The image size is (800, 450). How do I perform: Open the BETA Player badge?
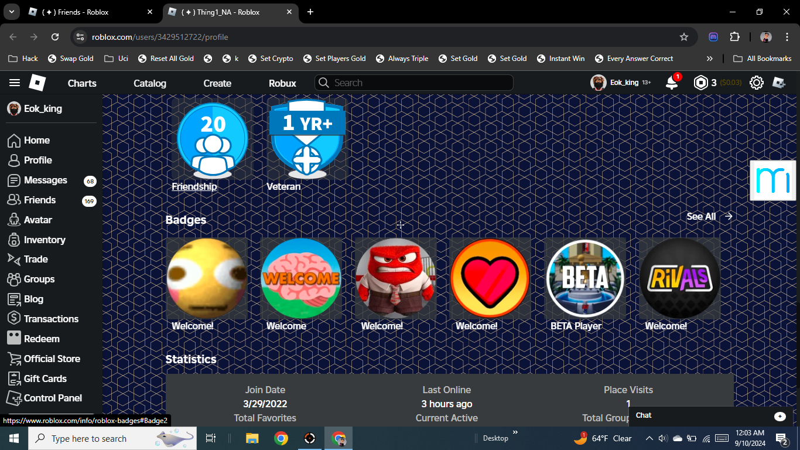[x=585, y=278]
